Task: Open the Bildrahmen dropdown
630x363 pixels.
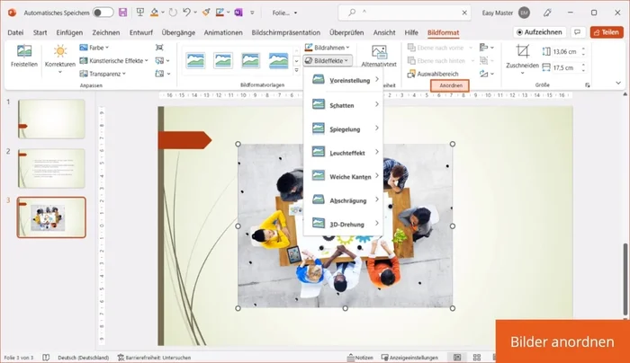Action: 328,47
